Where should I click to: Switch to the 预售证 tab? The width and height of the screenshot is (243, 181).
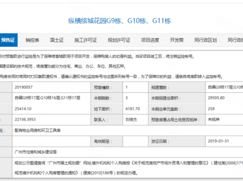[8, 40]
